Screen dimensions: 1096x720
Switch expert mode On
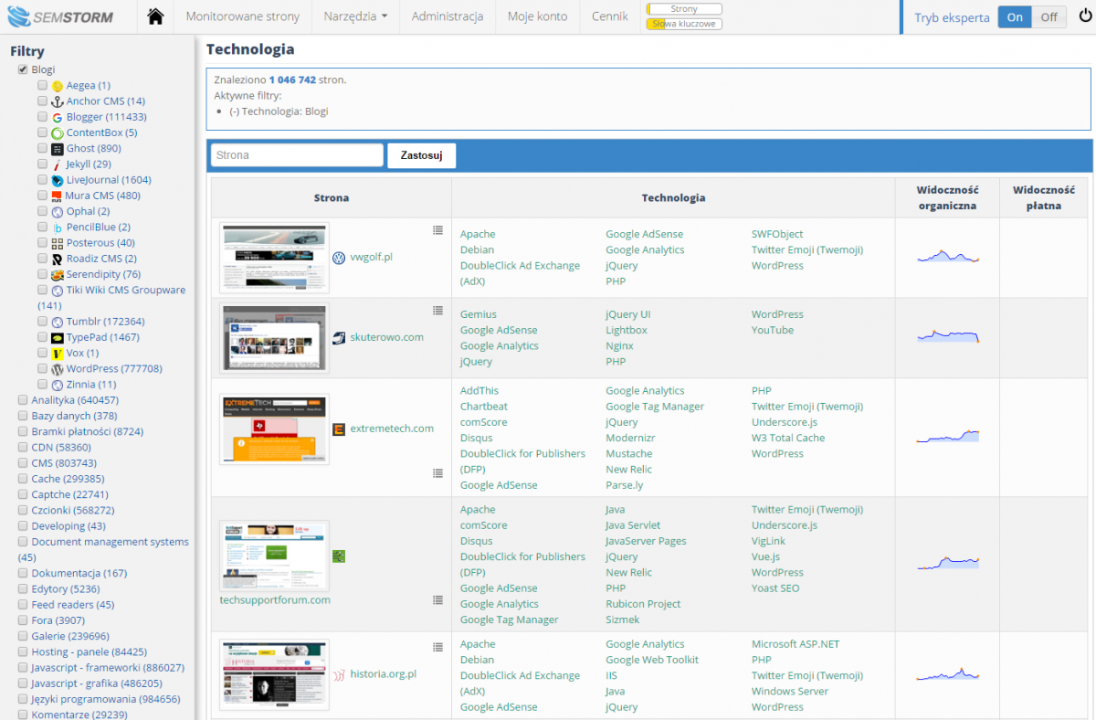click(x=1015, y=16)
